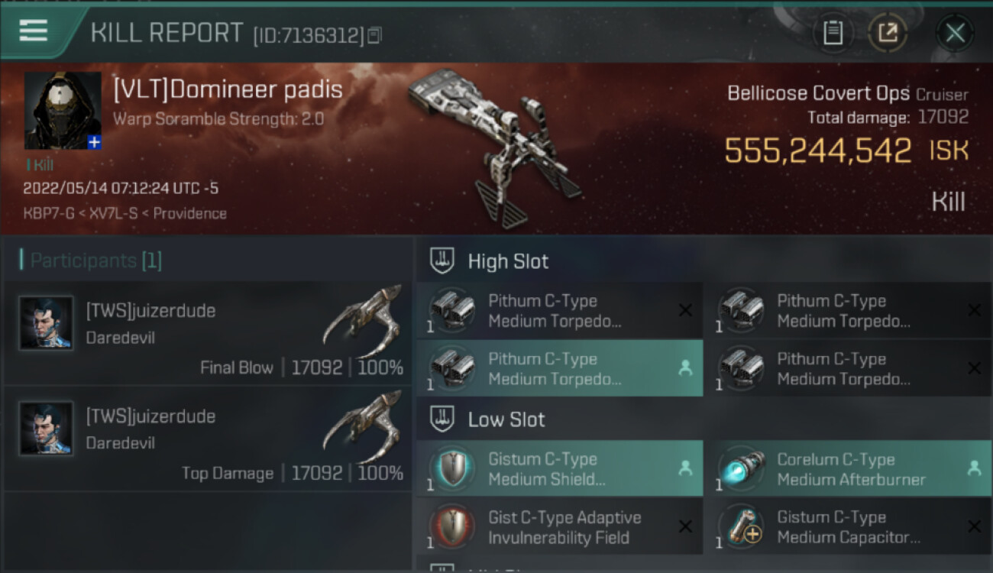Copy the kill report ID

pos(374,34)
